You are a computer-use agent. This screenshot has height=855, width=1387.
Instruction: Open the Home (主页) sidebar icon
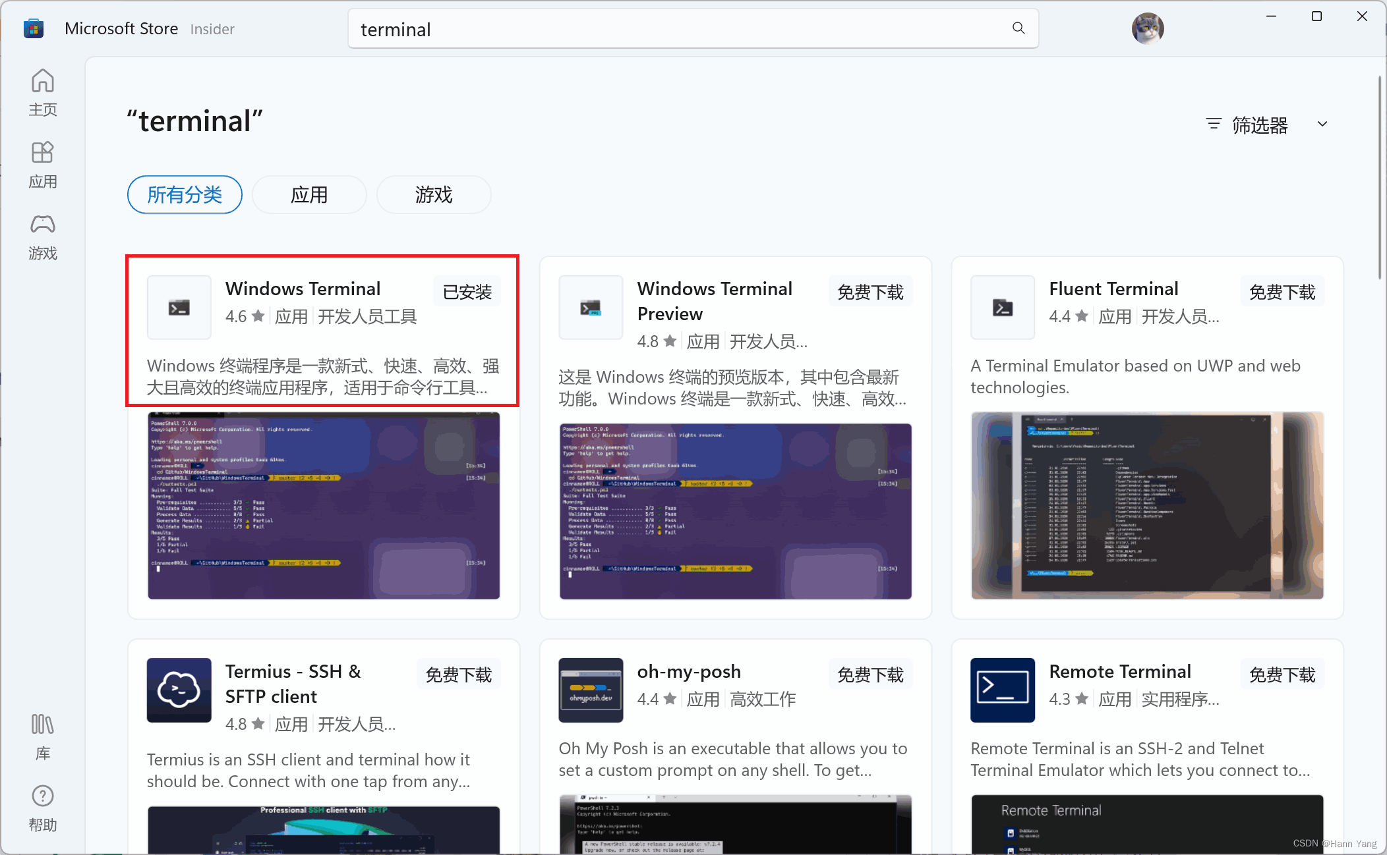coord(43,93)
